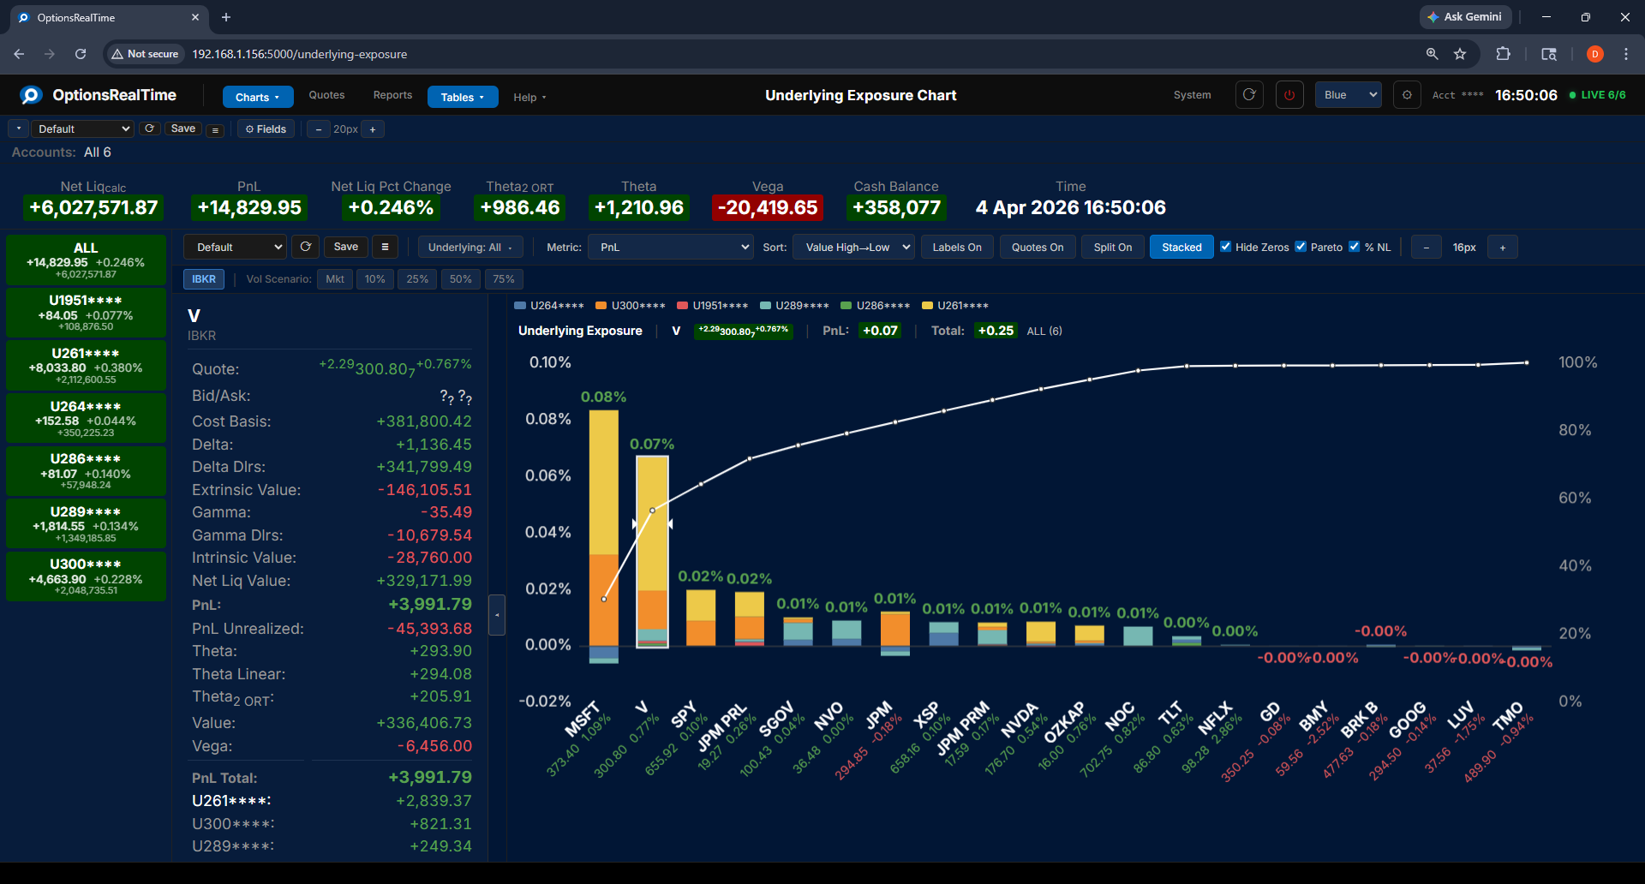The height and width of the screenshot is (884, 1645).
Task: Toggle Quotes On button
Action: 1038,247
